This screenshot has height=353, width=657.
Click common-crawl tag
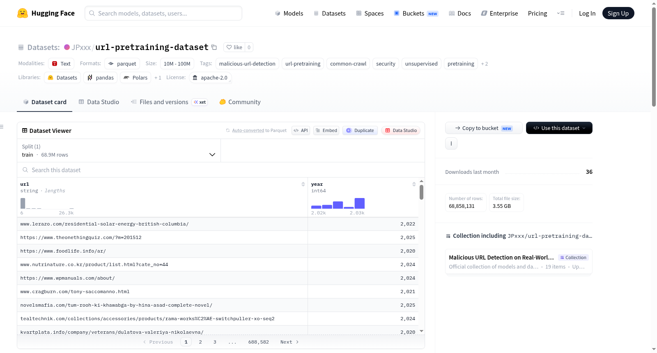[x=348, y=64]
